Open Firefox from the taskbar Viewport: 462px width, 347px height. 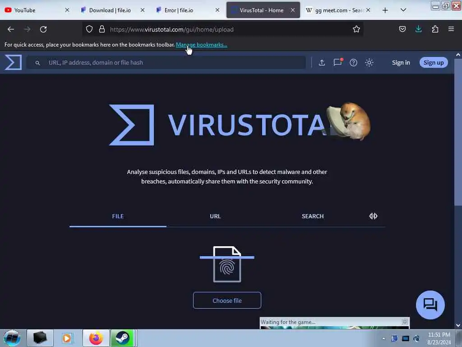click(96, 338)
